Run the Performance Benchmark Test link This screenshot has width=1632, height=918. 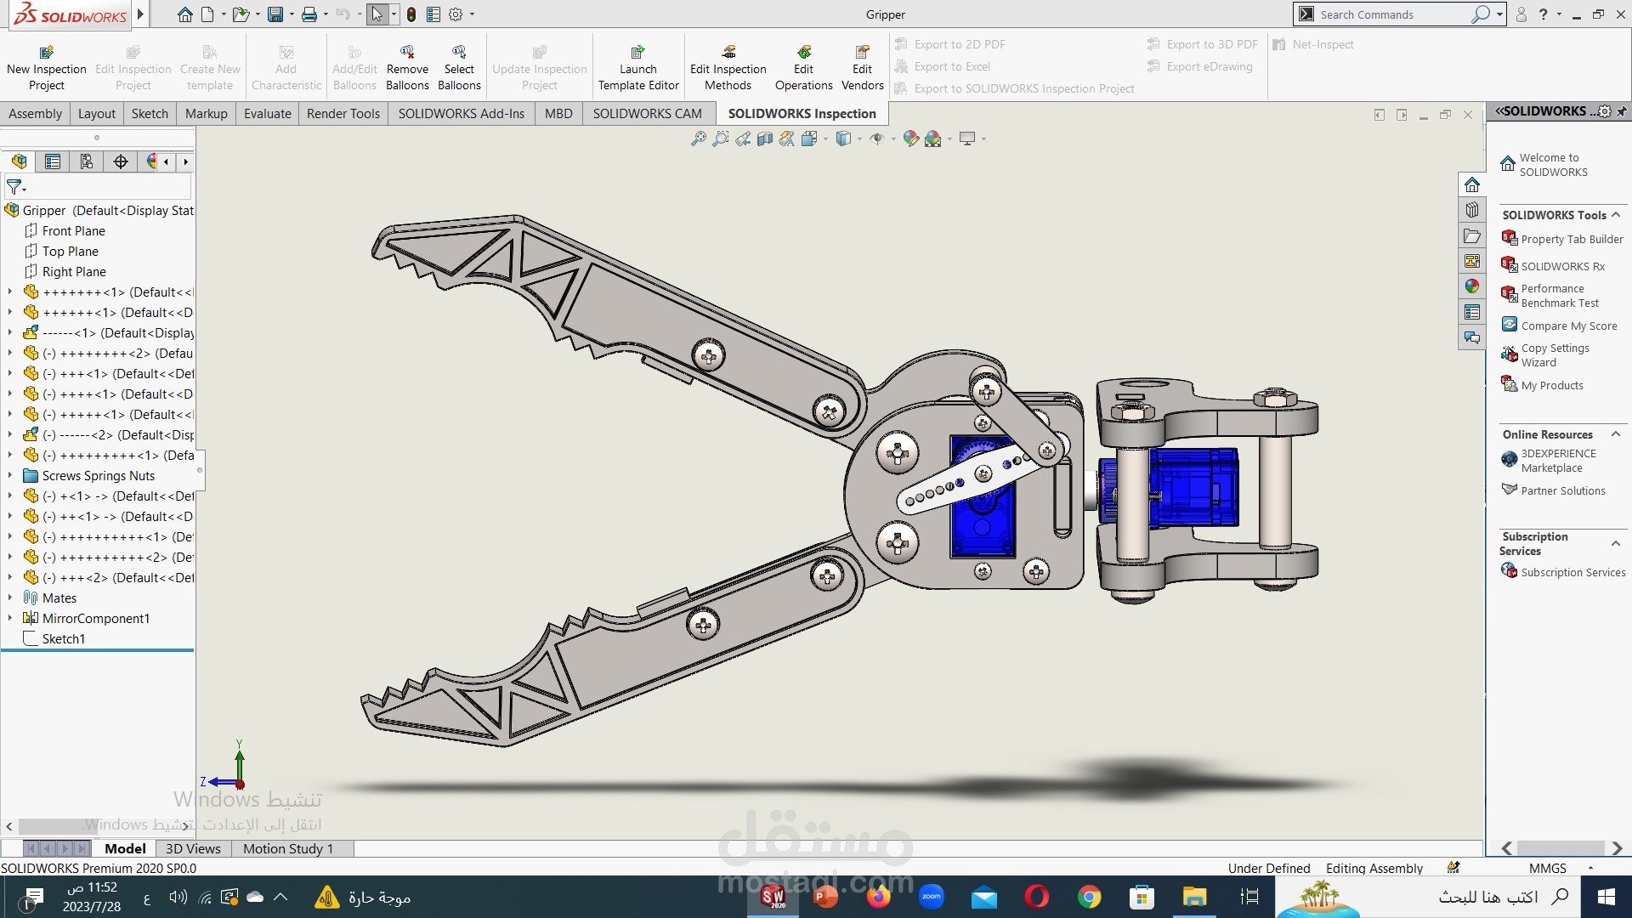click(1560, 296)
